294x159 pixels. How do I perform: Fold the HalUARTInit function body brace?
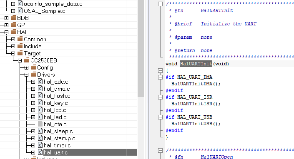click(x=160, y=70)
